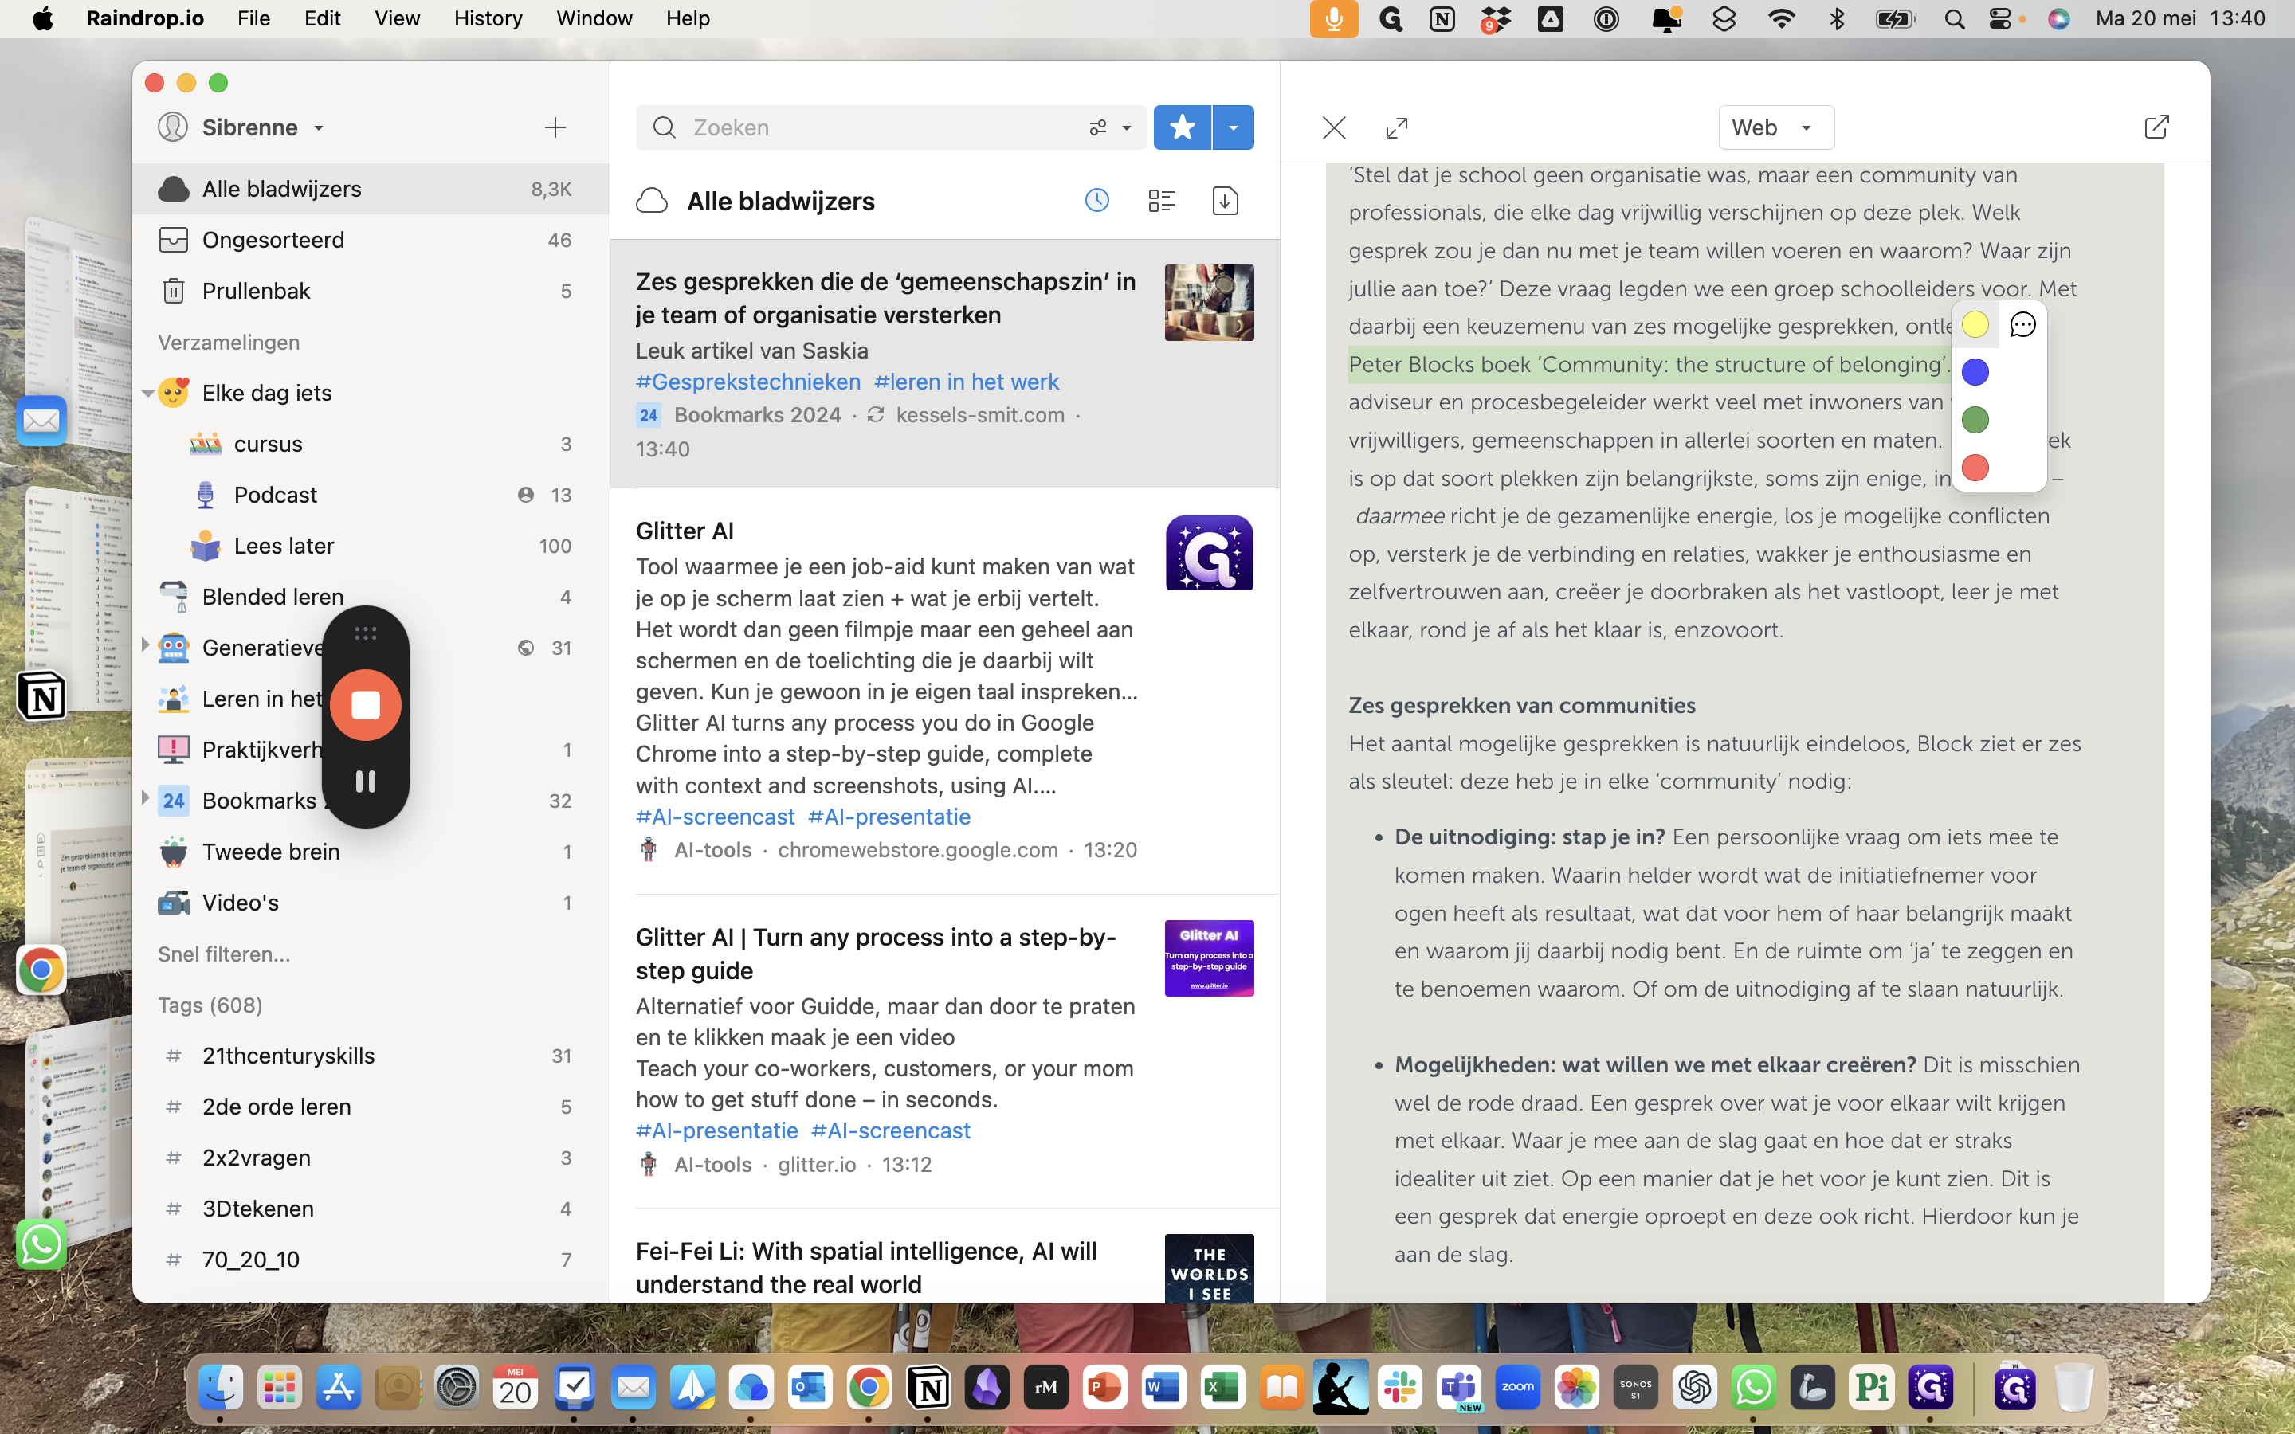The width and height of the screenshot is (2295, 1434).
Task: Open the Edit menu
Action: (x=323, y=18)
